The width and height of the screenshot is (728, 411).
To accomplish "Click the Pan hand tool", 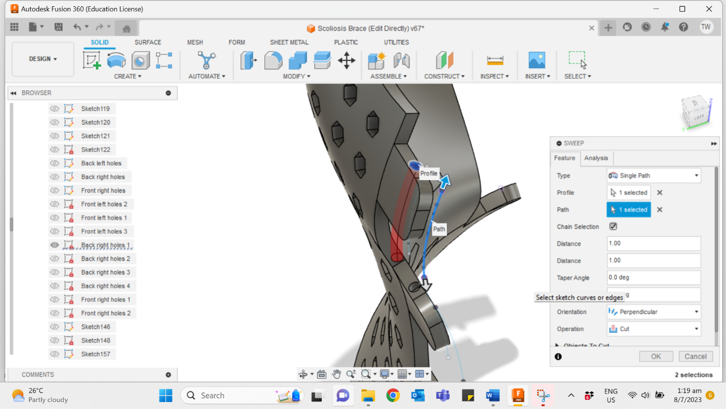I will (x=336, y=374).
